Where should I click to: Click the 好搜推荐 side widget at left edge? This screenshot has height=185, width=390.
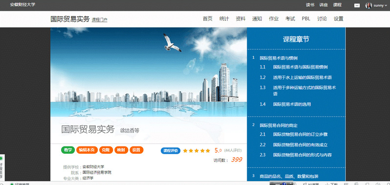2,167
